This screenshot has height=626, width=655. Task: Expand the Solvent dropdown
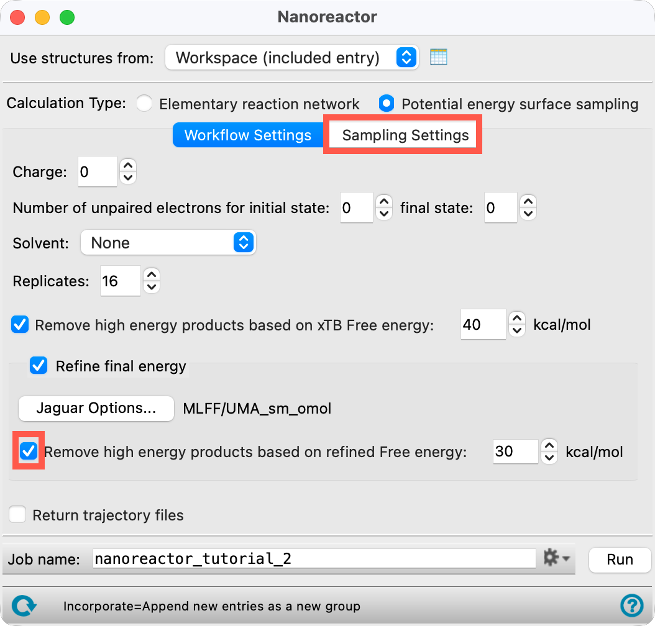point(168,242)
